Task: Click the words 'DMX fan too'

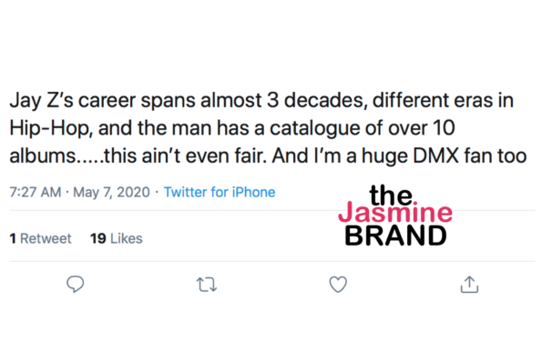Action: coord(470,155)
